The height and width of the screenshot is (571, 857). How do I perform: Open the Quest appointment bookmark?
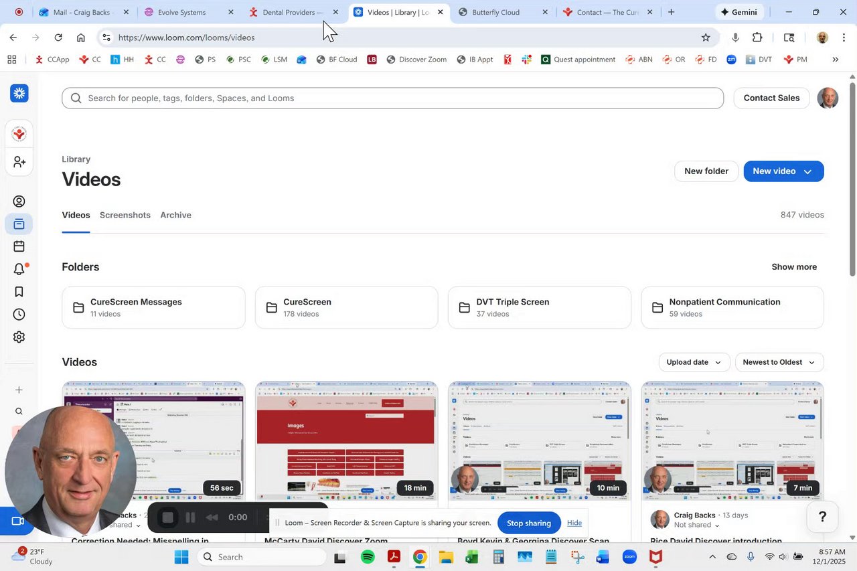pos(578,60)
